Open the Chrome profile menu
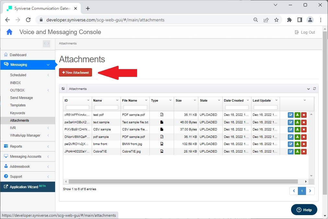 click(x=310, y=20)
